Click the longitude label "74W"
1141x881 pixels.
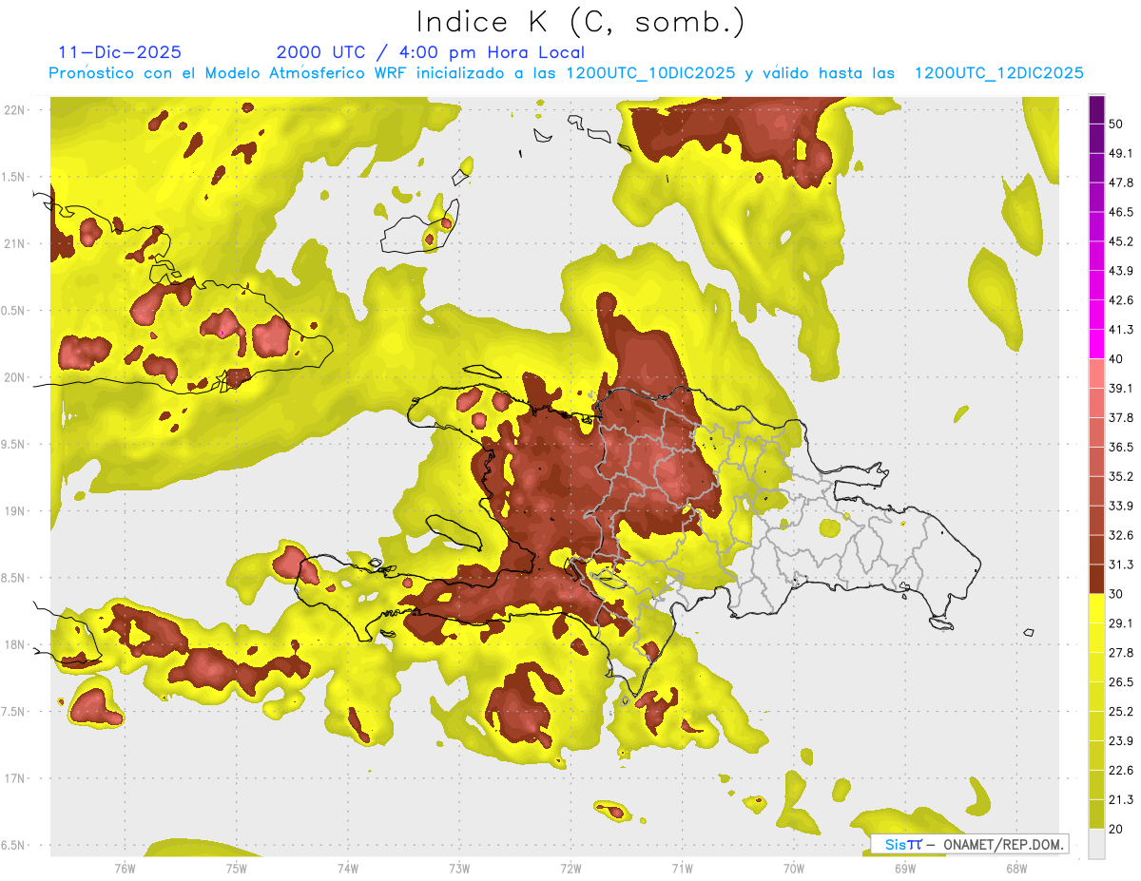point(347,869)
